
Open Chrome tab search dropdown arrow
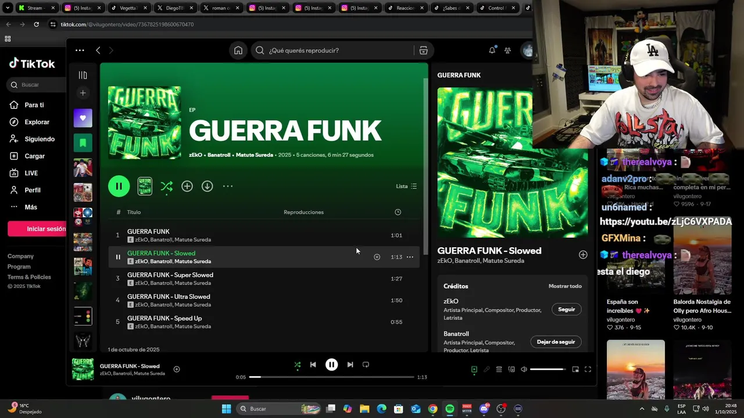pos(7,8)
